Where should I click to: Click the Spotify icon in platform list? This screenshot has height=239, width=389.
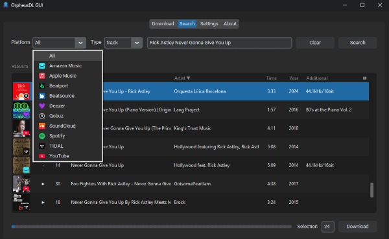42,136
